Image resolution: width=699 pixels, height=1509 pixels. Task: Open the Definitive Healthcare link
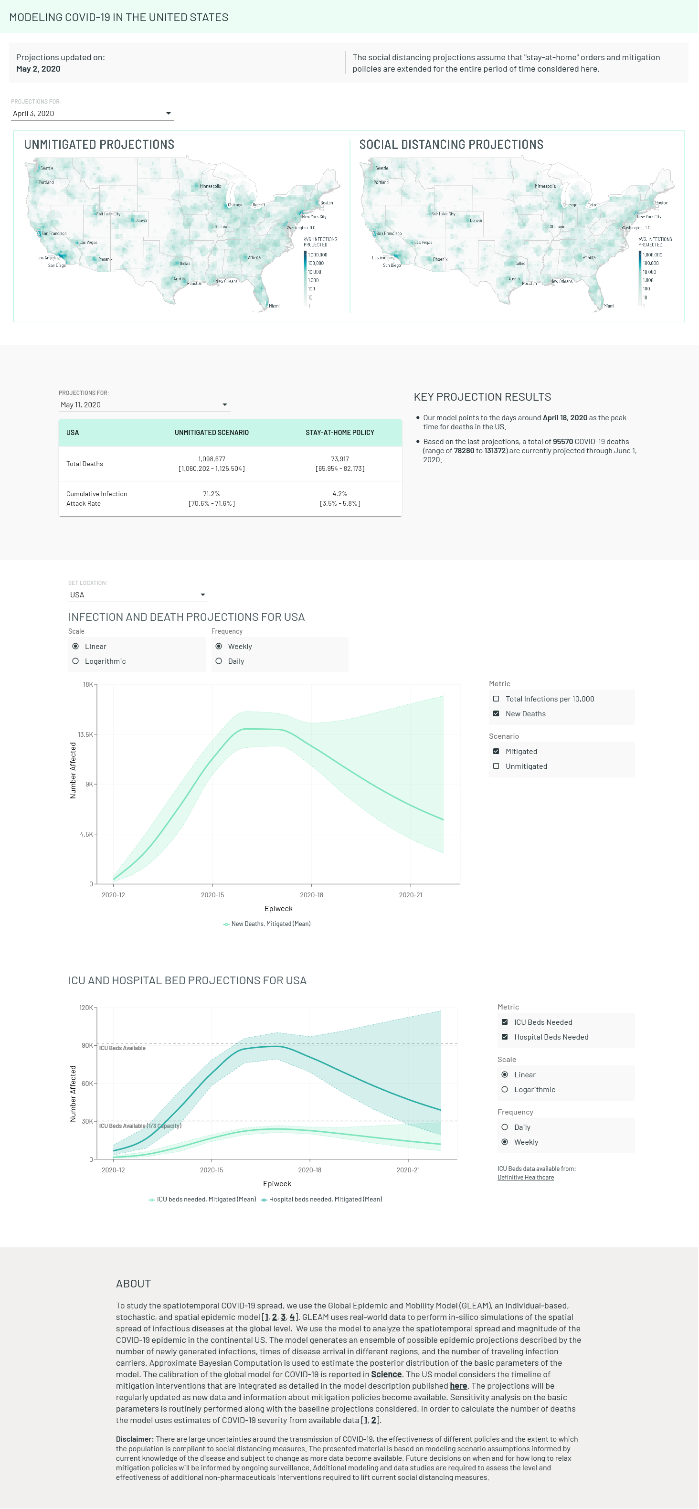tap(526, 1178)
